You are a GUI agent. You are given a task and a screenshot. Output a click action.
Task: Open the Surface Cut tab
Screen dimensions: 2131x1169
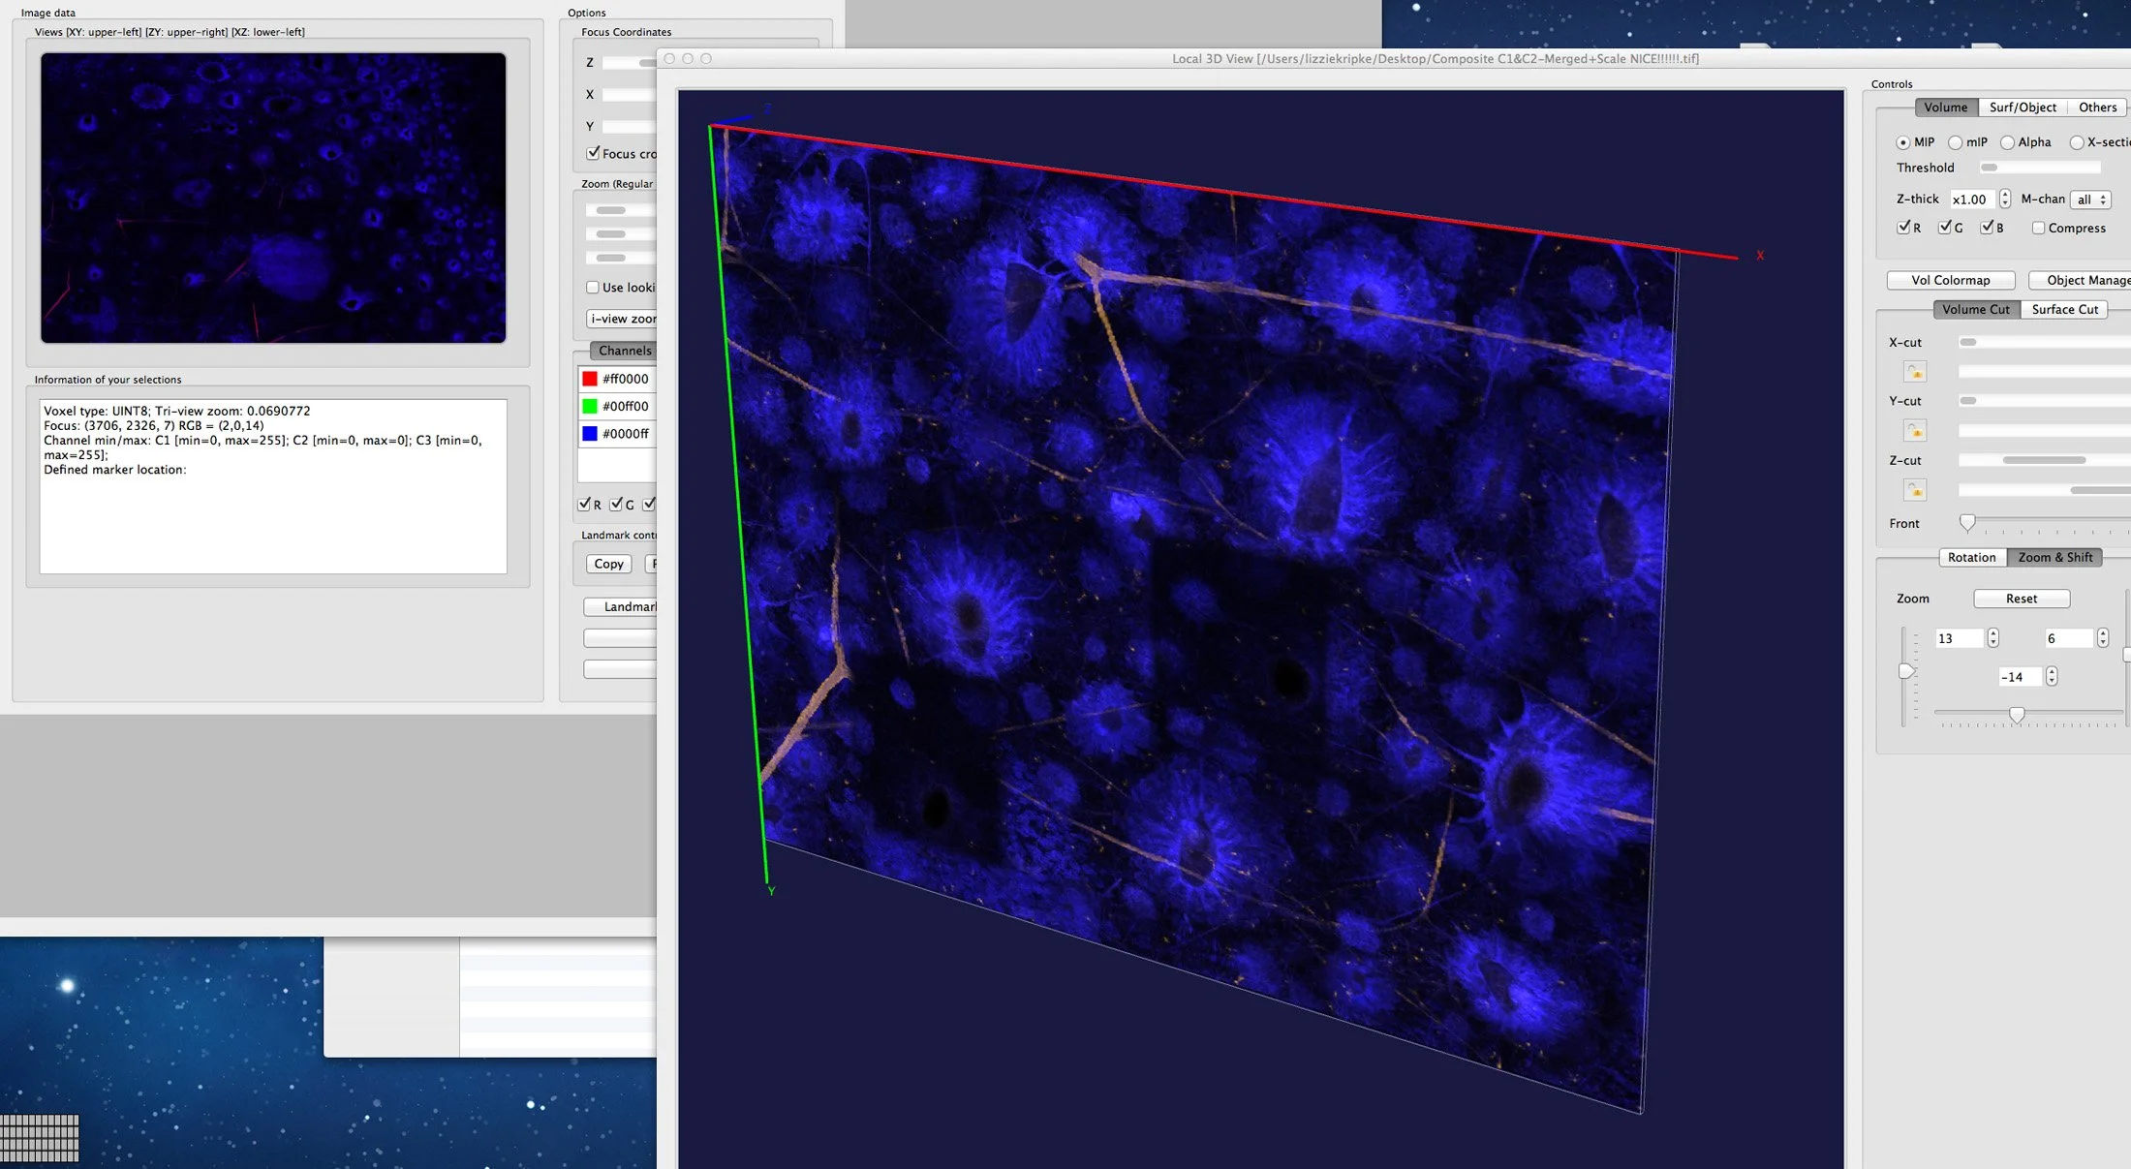2064,310
